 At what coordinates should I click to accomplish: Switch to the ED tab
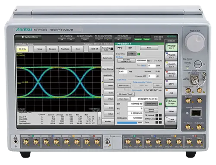130,48
